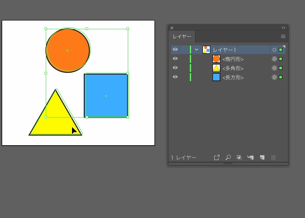Click the Locate Object magnifier icon

[228, 157]
